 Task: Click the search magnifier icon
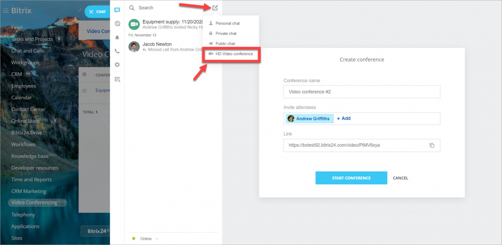[x=131, y=8]
